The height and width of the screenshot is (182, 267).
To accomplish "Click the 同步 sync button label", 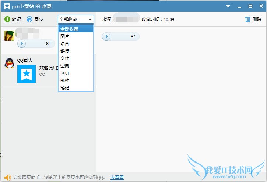I will tap(38, 19).
